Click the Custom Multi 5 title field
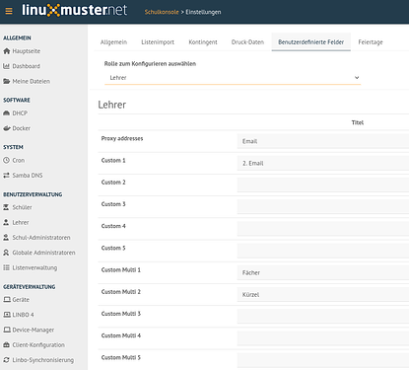Viewport: 409px width, 370px height. coord(323,360)
